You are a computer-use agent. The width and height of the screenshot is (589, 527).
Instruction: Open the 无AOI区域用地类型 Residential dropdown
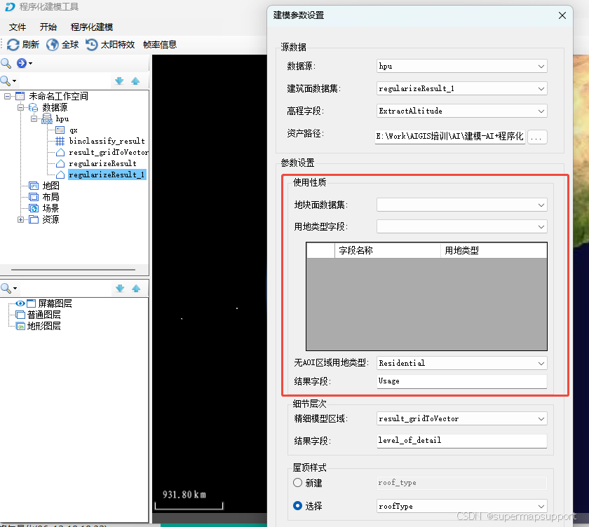coord(541,363)
